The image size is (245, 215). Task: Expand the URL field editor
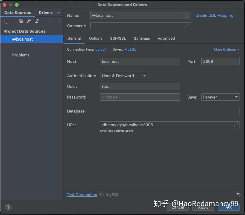(x=236, y=125)
